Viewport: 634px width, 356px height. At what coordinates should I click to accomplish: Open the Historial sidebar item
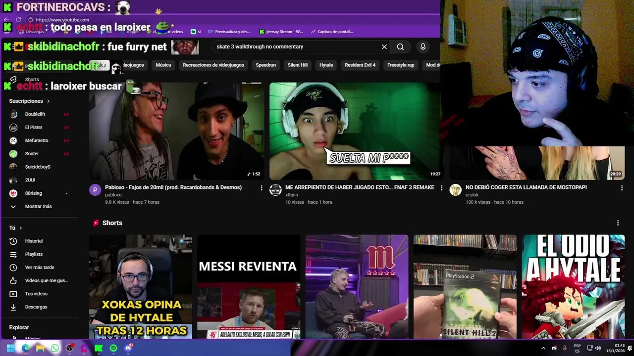tap(34, 241)
